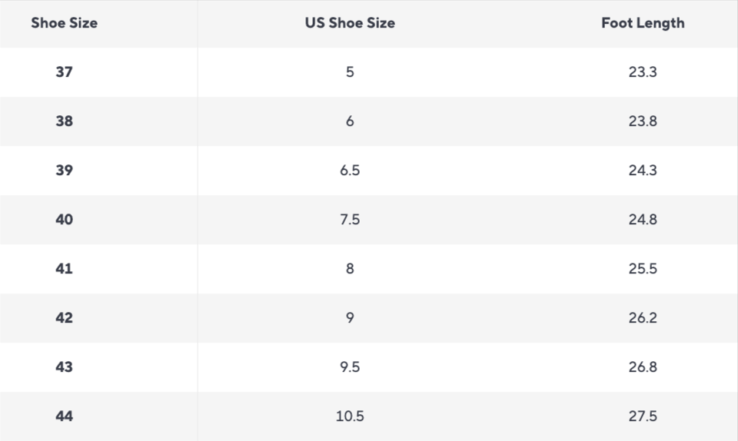Select shoe size 43 cell

[65, 367]
